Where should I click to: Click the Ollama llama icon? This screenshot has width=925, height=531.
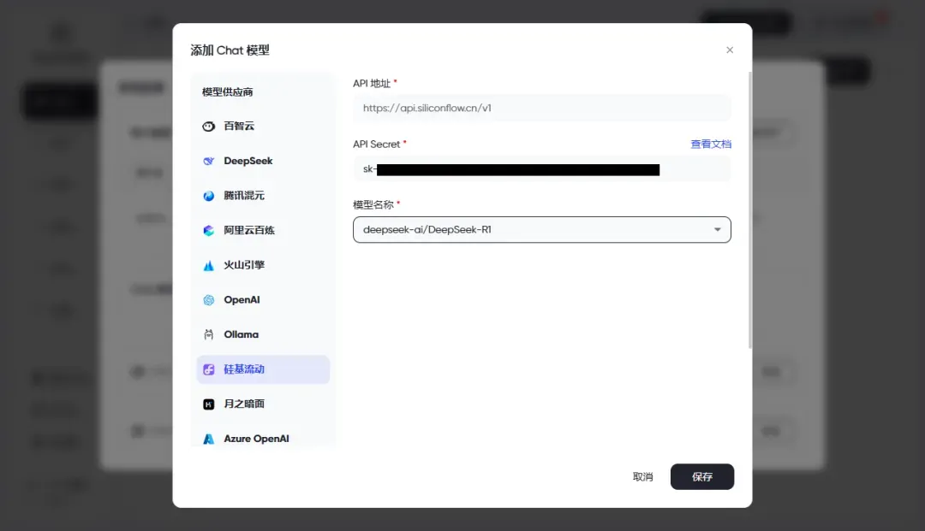coord(208,335)
